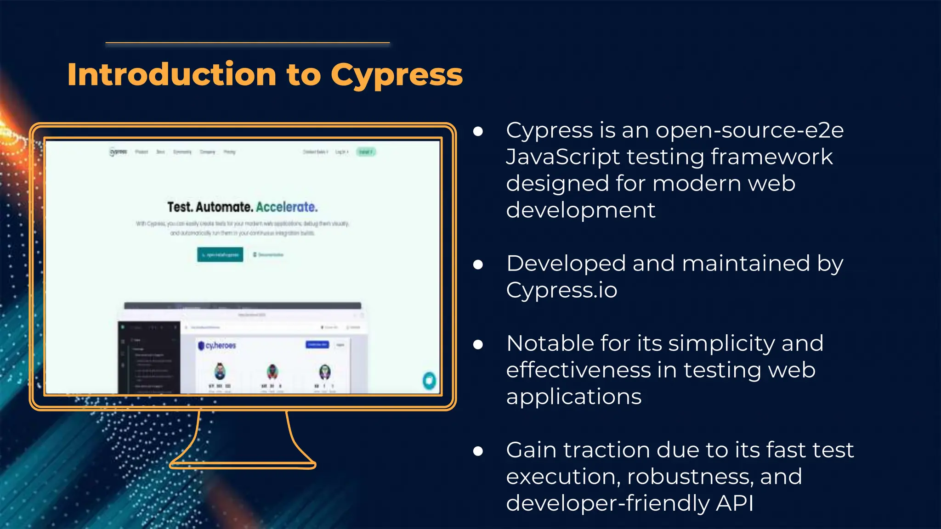Viewport: 941px width, 529px height.
Task: Click the Introduction to Cypress title
Action: 265,74
